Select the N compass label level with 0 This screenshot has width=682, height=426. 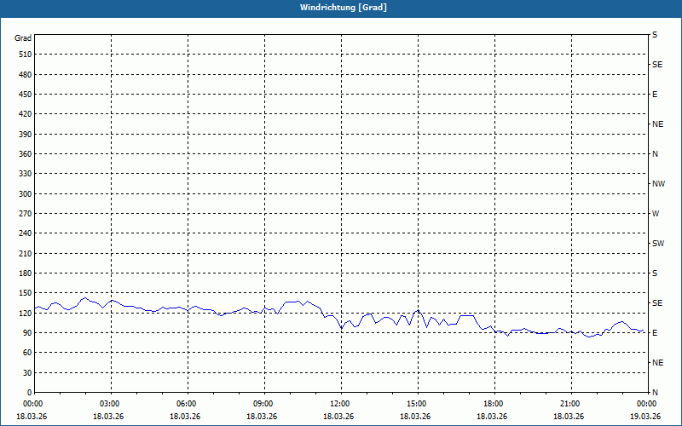click(x=655, y=393)
